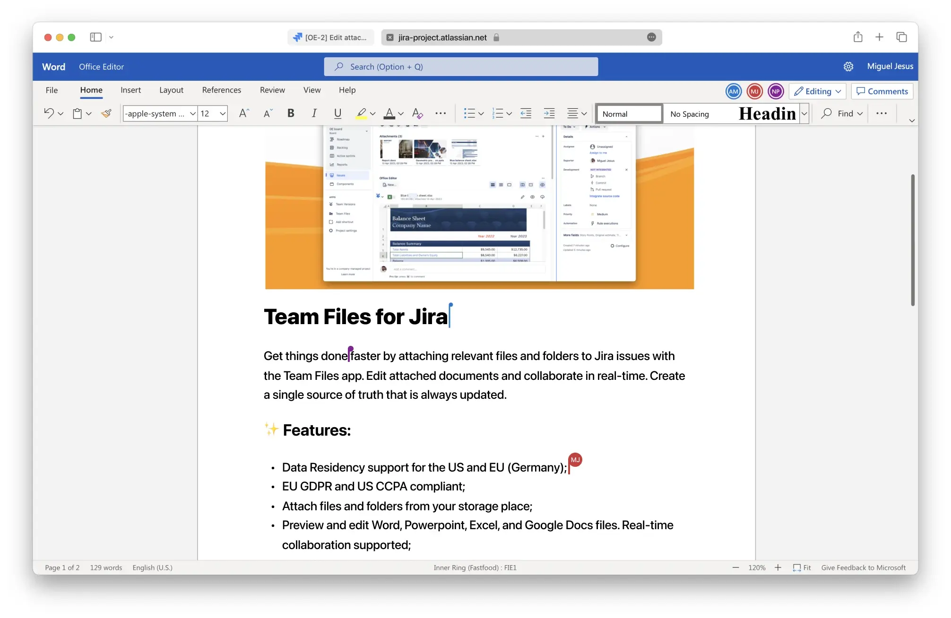Select the No Spacing style
The width and height of the screenshot is (951, 618).
689,114
